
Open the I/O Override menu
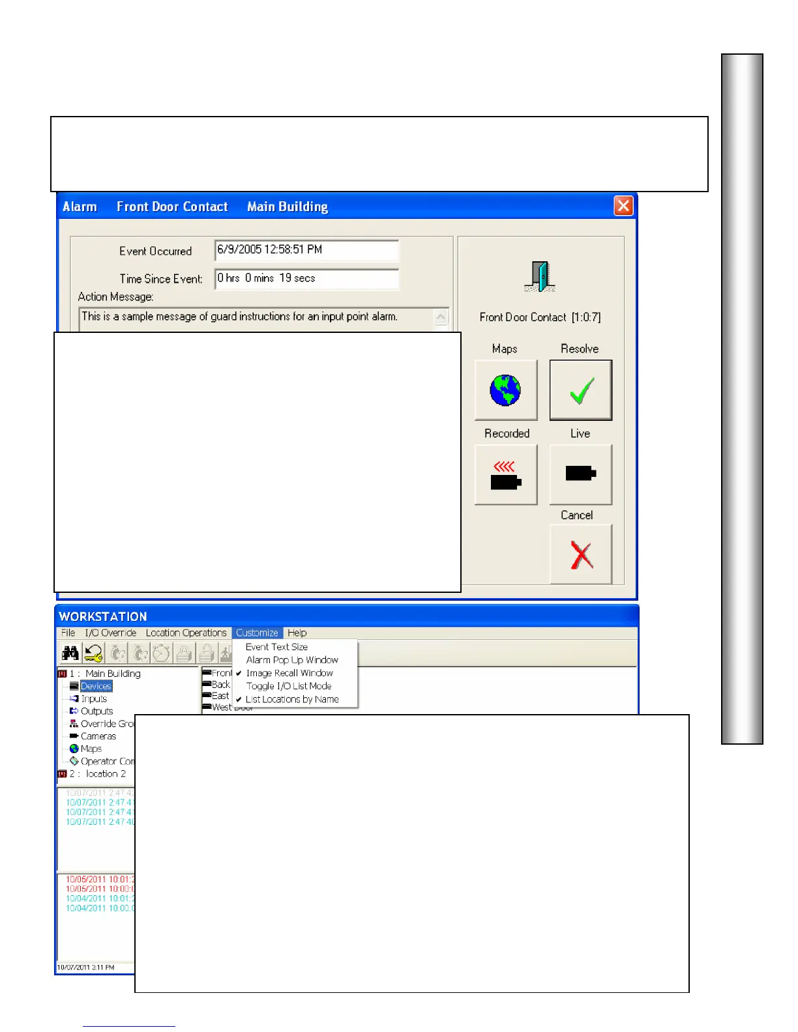click(110, 633)
